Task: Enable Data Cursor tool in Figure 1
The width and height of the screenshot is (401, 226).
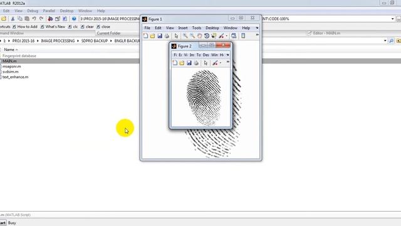Action: tap(214, 36)
